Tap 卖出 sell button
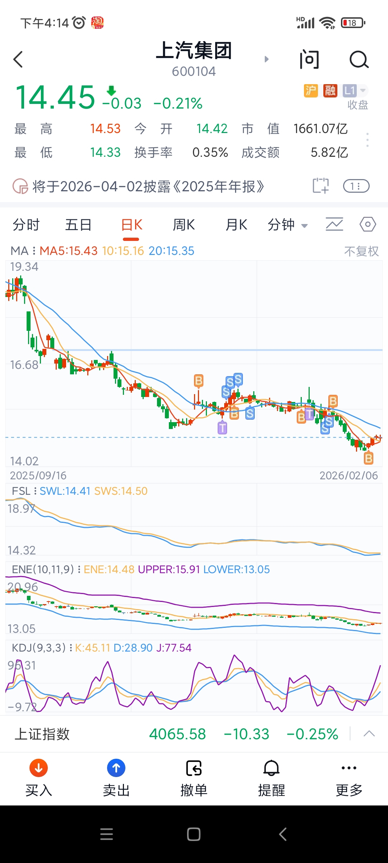 click(x=116, y=778)
